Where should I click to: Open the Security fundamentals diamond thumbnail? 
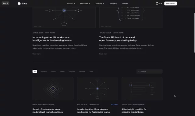[x=53, y=89]
